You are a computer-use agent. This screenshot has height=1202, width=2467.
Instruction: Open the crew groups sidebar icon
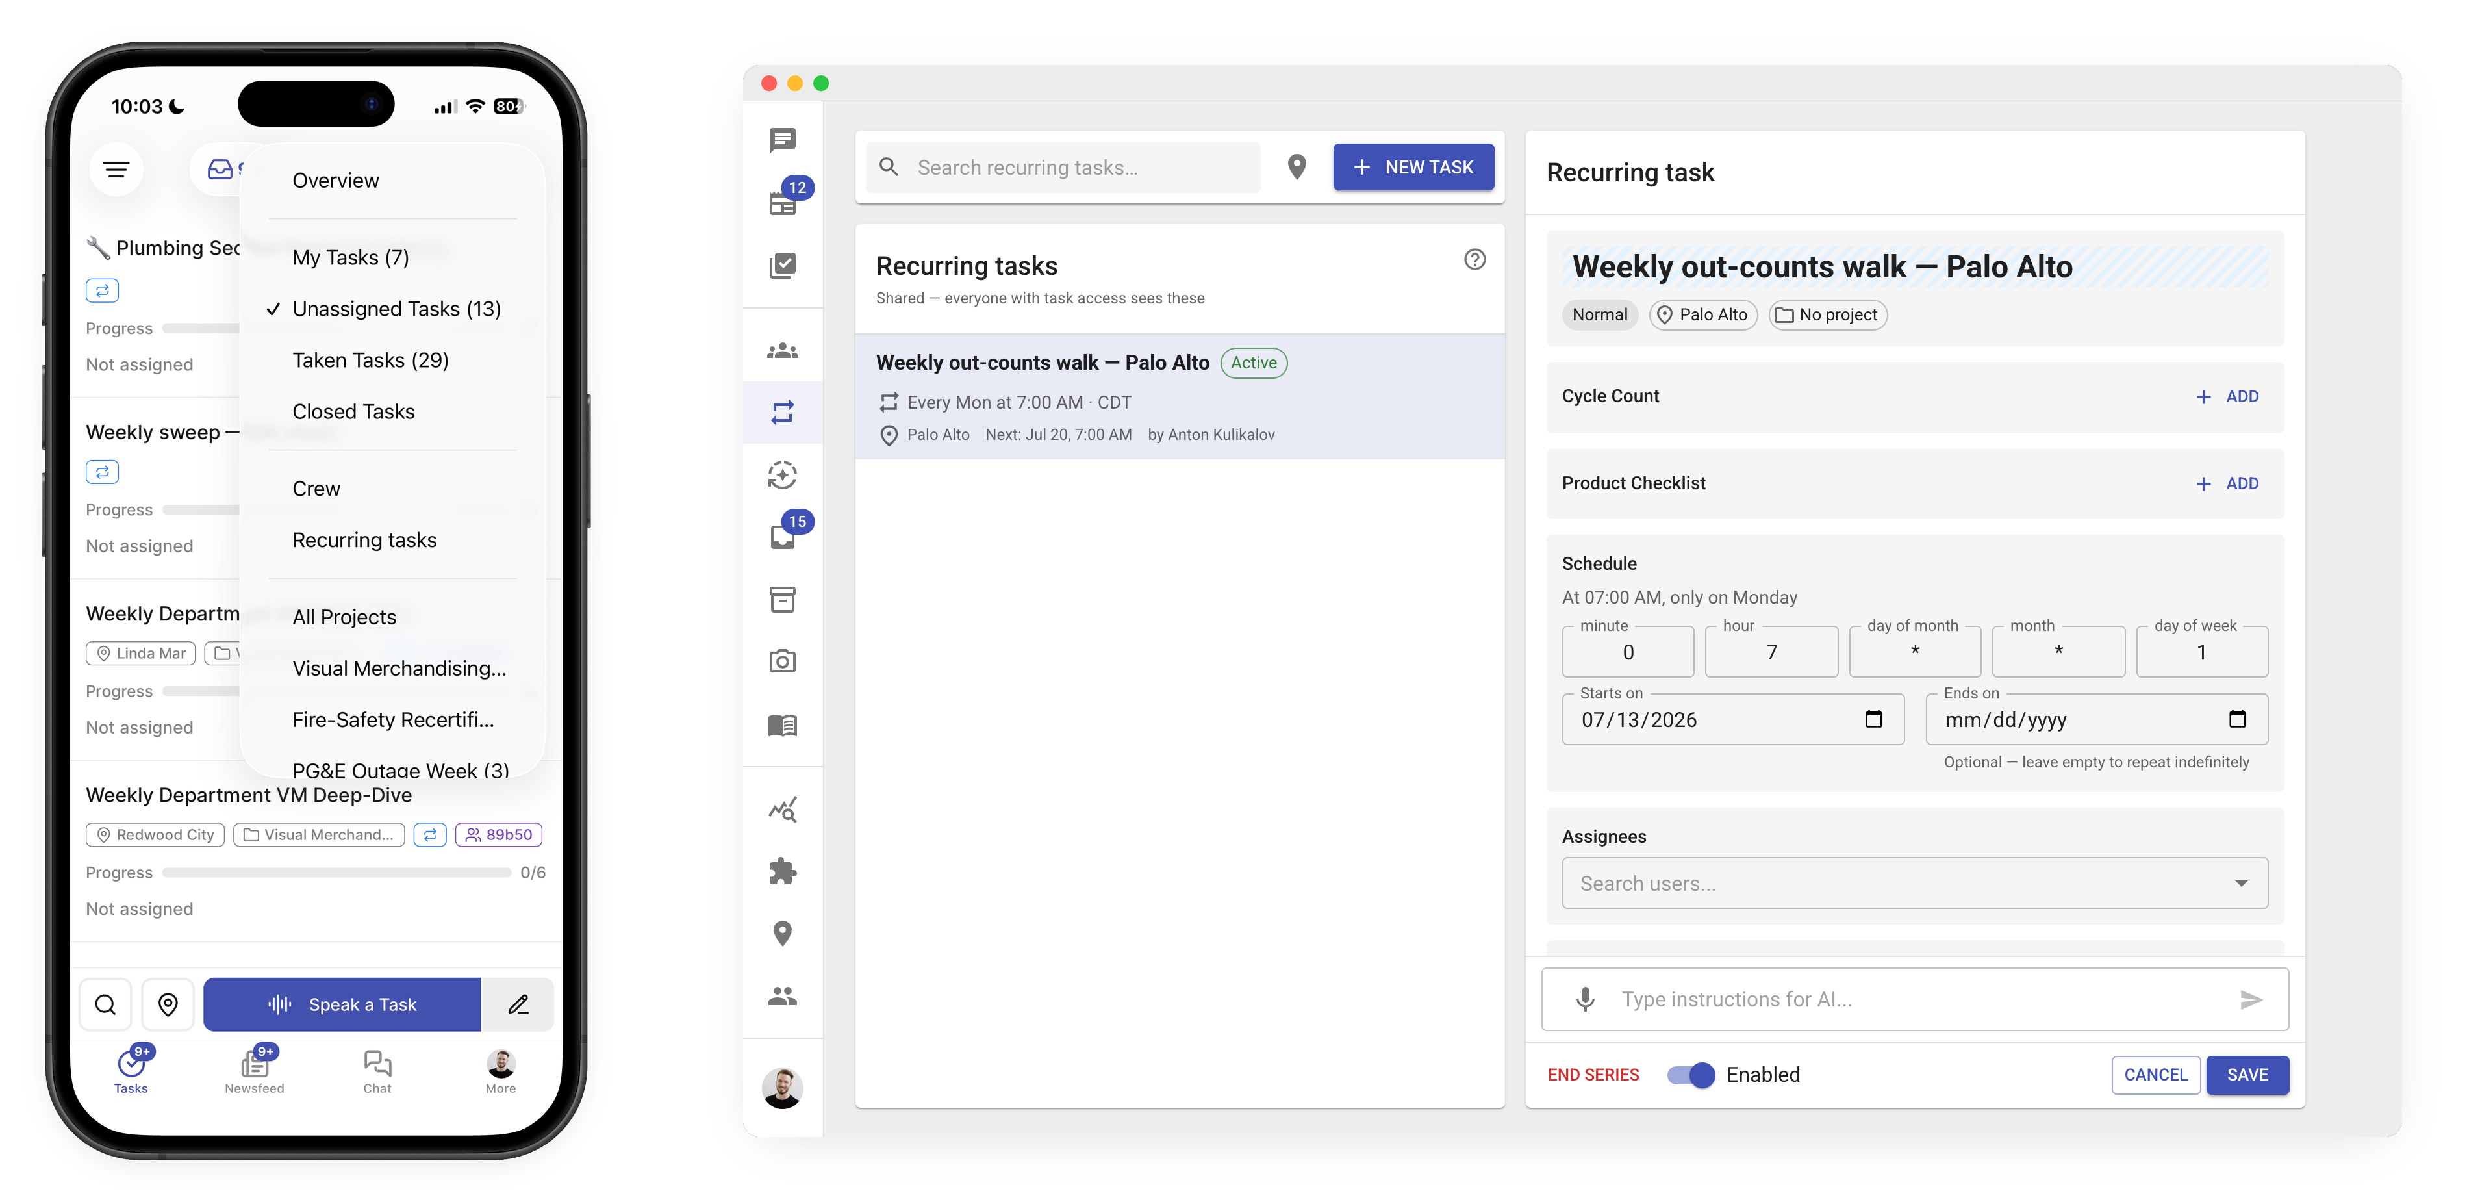(x=783, y=351)
